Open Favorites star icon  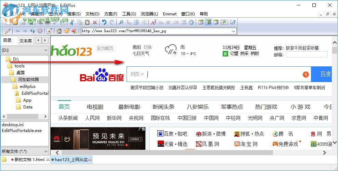[67, 31]
